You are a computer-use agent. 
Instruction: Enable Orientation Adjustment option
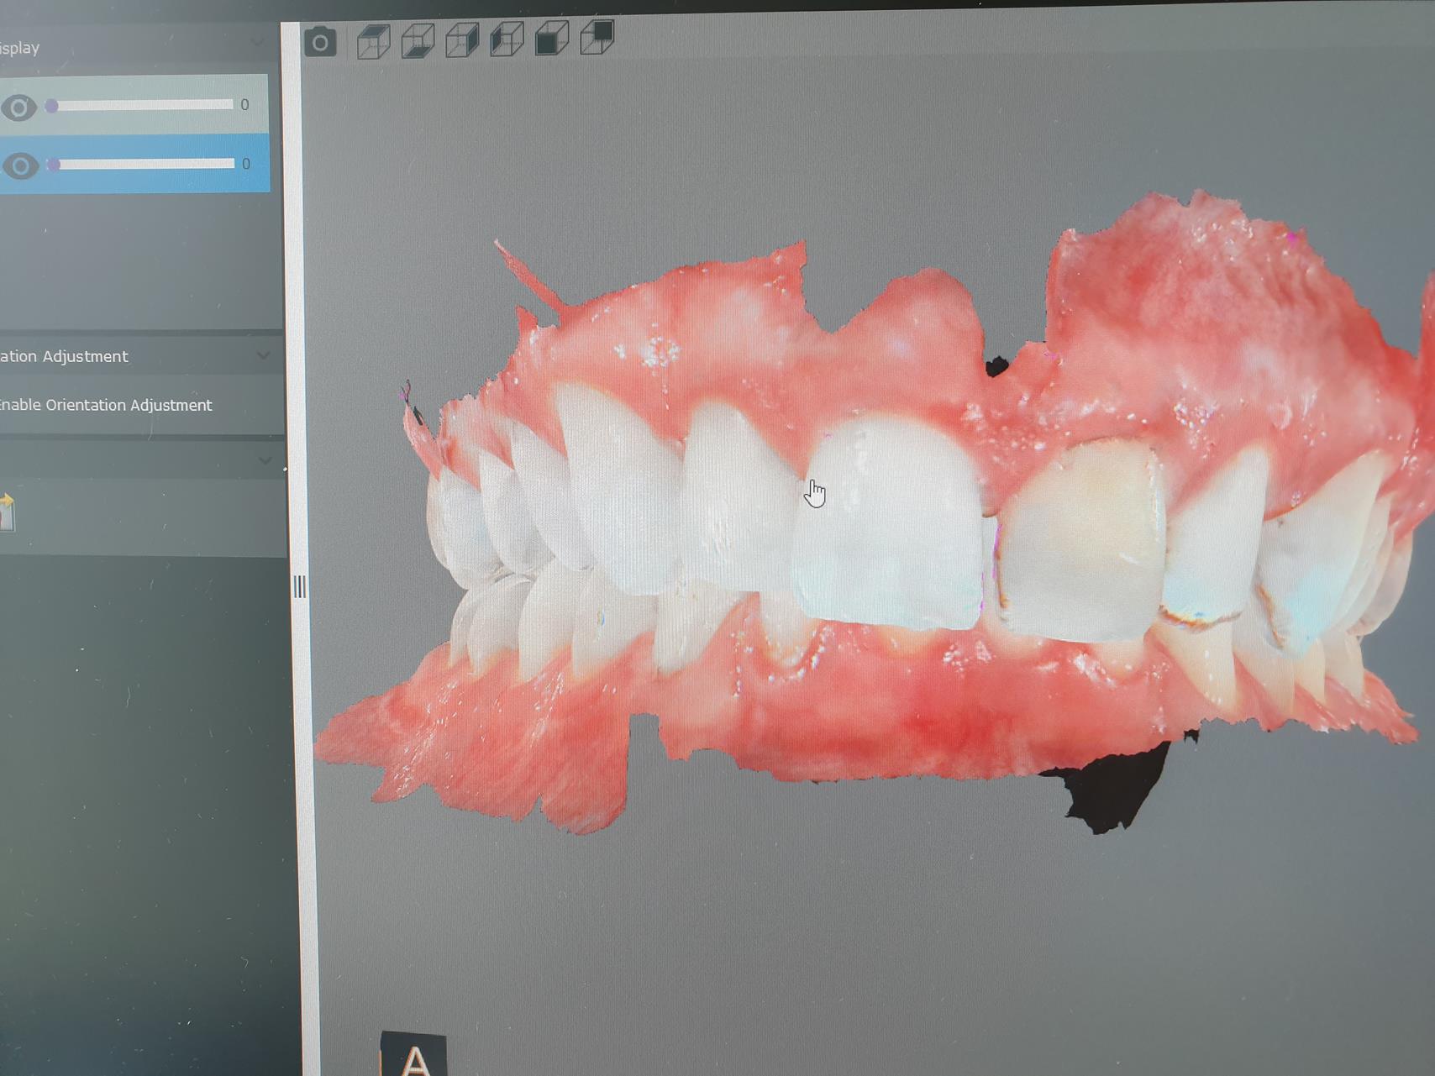pos(105,405)
